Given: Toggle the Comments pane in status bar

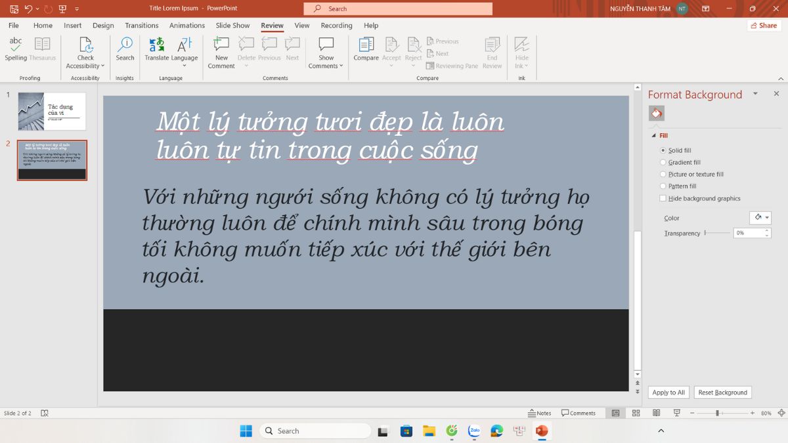Looking at the screenshot, I should (x=579, y=413).
